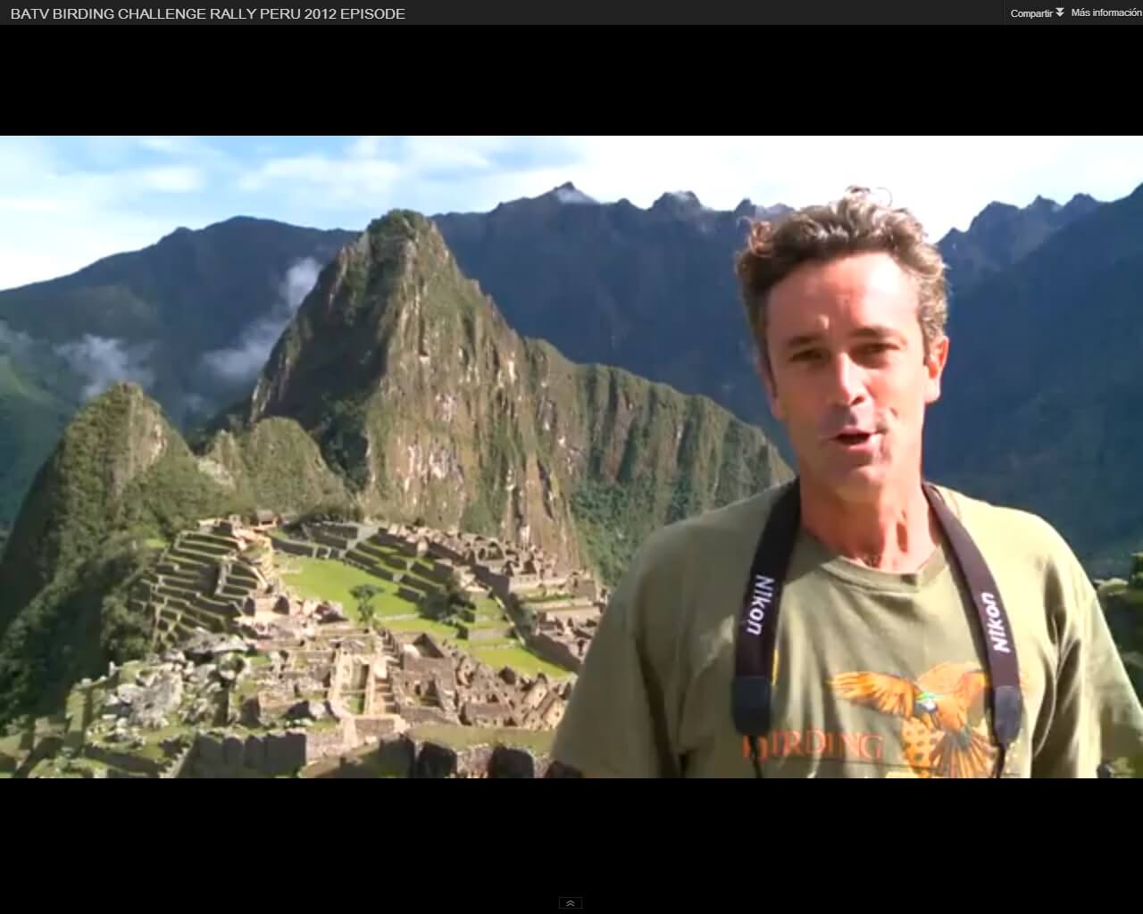
Task: Expand the bottom control bar chevron
Action: click(x=571, y=902)
